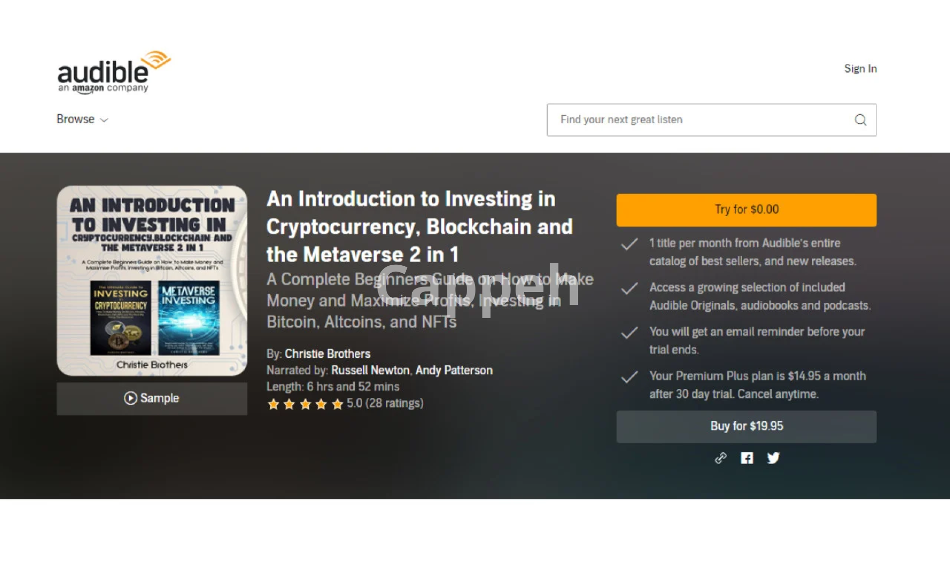Open the 28 ratings link
This screenshot has width=950, height=571.
click(394, 403)
